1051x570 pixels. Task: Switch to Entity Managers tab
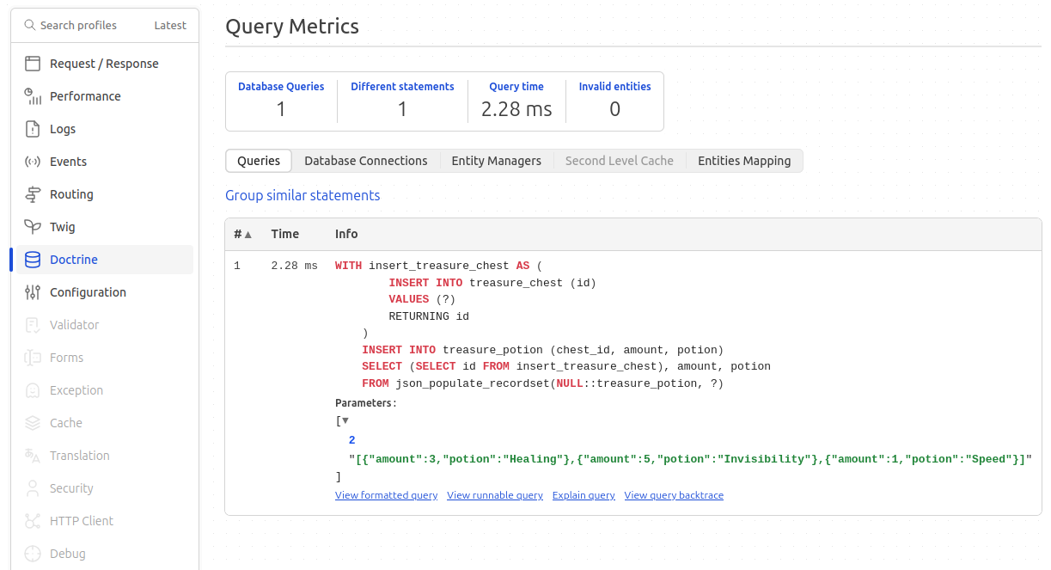(x=497, y=161)
